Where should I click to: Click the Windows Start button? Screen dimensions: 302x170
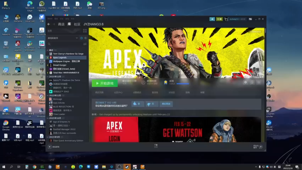coord(3,167)
